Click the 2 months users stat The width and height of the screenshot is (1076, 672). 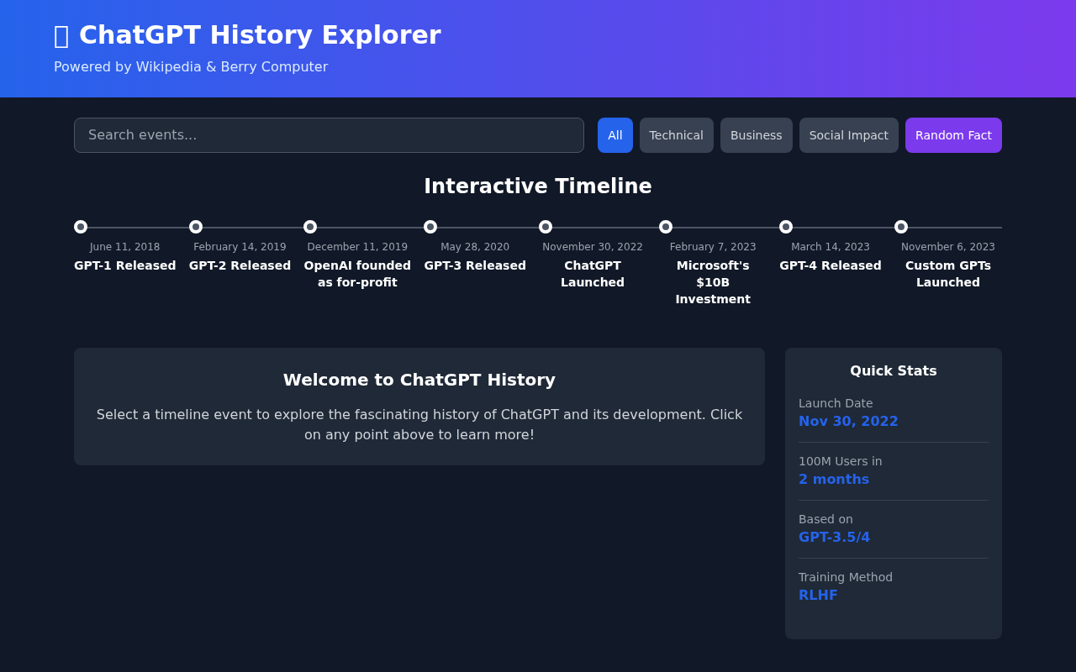pos(834,479)
